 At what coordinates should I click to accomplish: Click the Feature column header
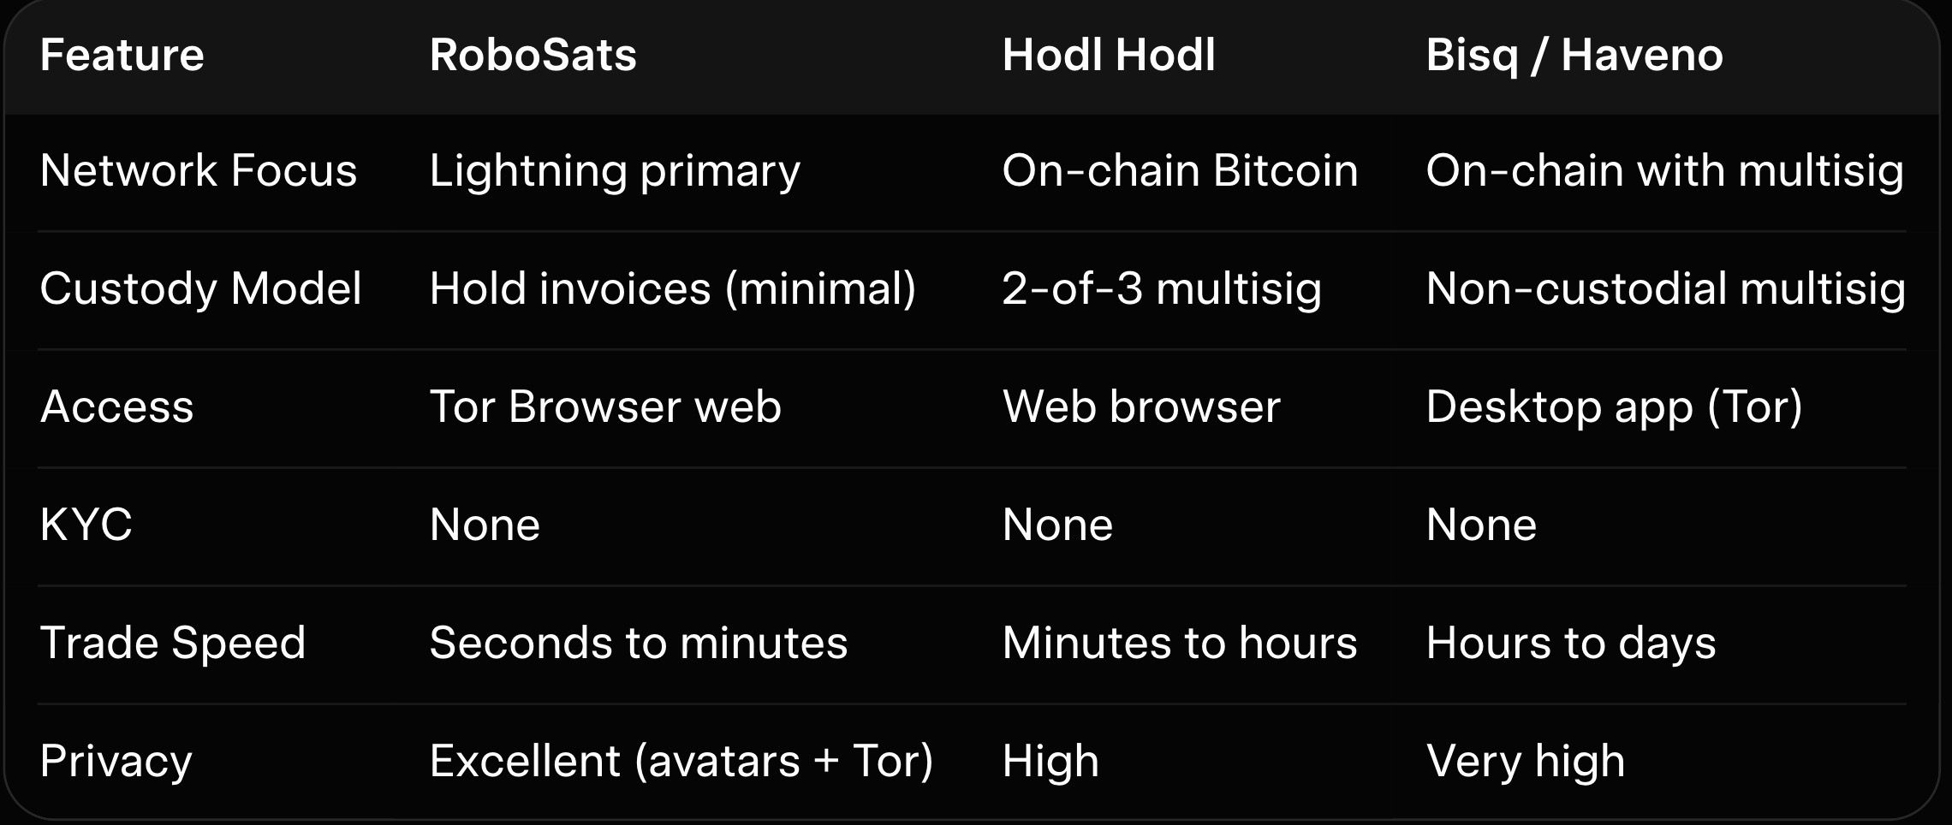click(x=122, y=56)
